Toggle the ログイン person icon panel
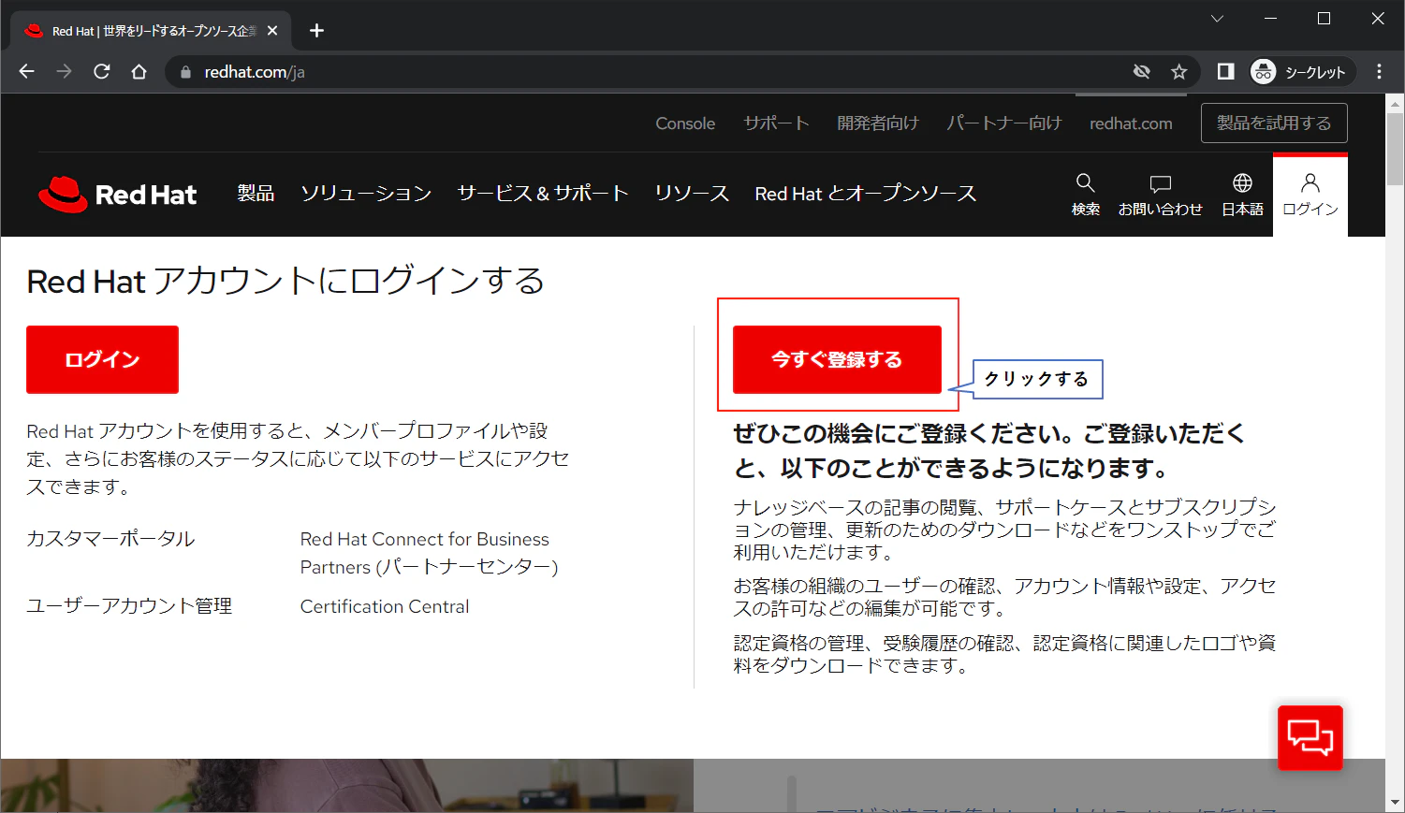1405x813 pixels. pos(1310,195)
